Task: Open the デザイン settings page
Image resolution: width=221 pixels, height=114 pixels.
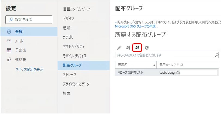Action: click(68, 19)
